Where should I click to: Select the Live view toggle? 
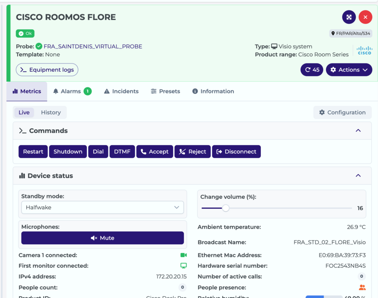pyautogui.click(x=24, y=113)
